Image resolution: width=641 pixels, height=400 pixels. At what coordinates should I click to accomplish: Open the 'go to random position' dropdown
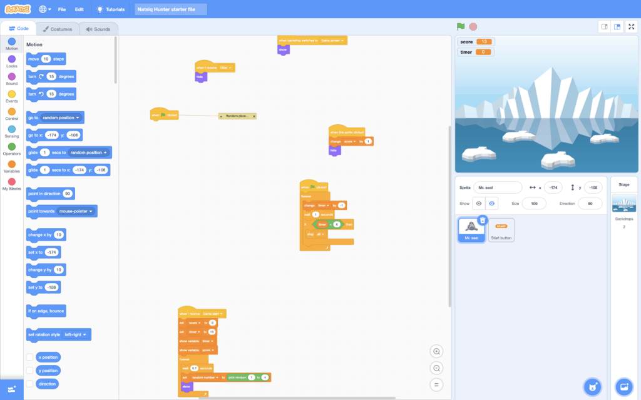61,117
